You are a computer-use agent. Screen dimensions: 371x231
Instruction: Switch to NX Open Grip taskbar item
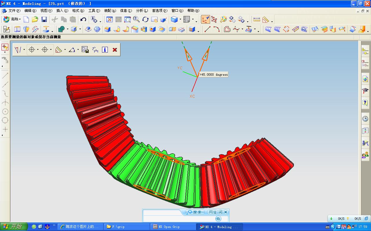(173, 227)
